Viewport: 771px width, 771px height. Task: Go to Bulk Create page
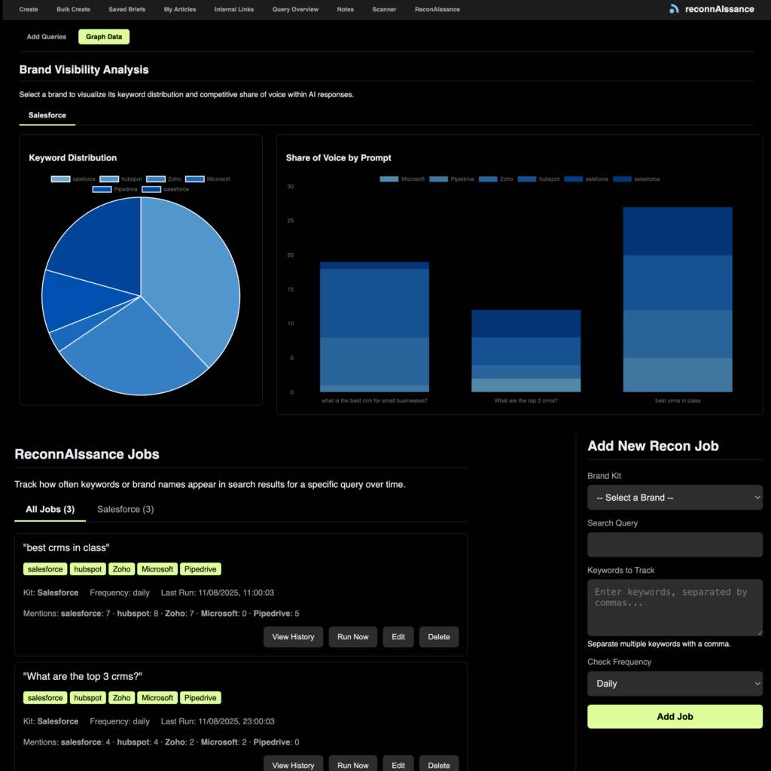[x=73, y=9]
